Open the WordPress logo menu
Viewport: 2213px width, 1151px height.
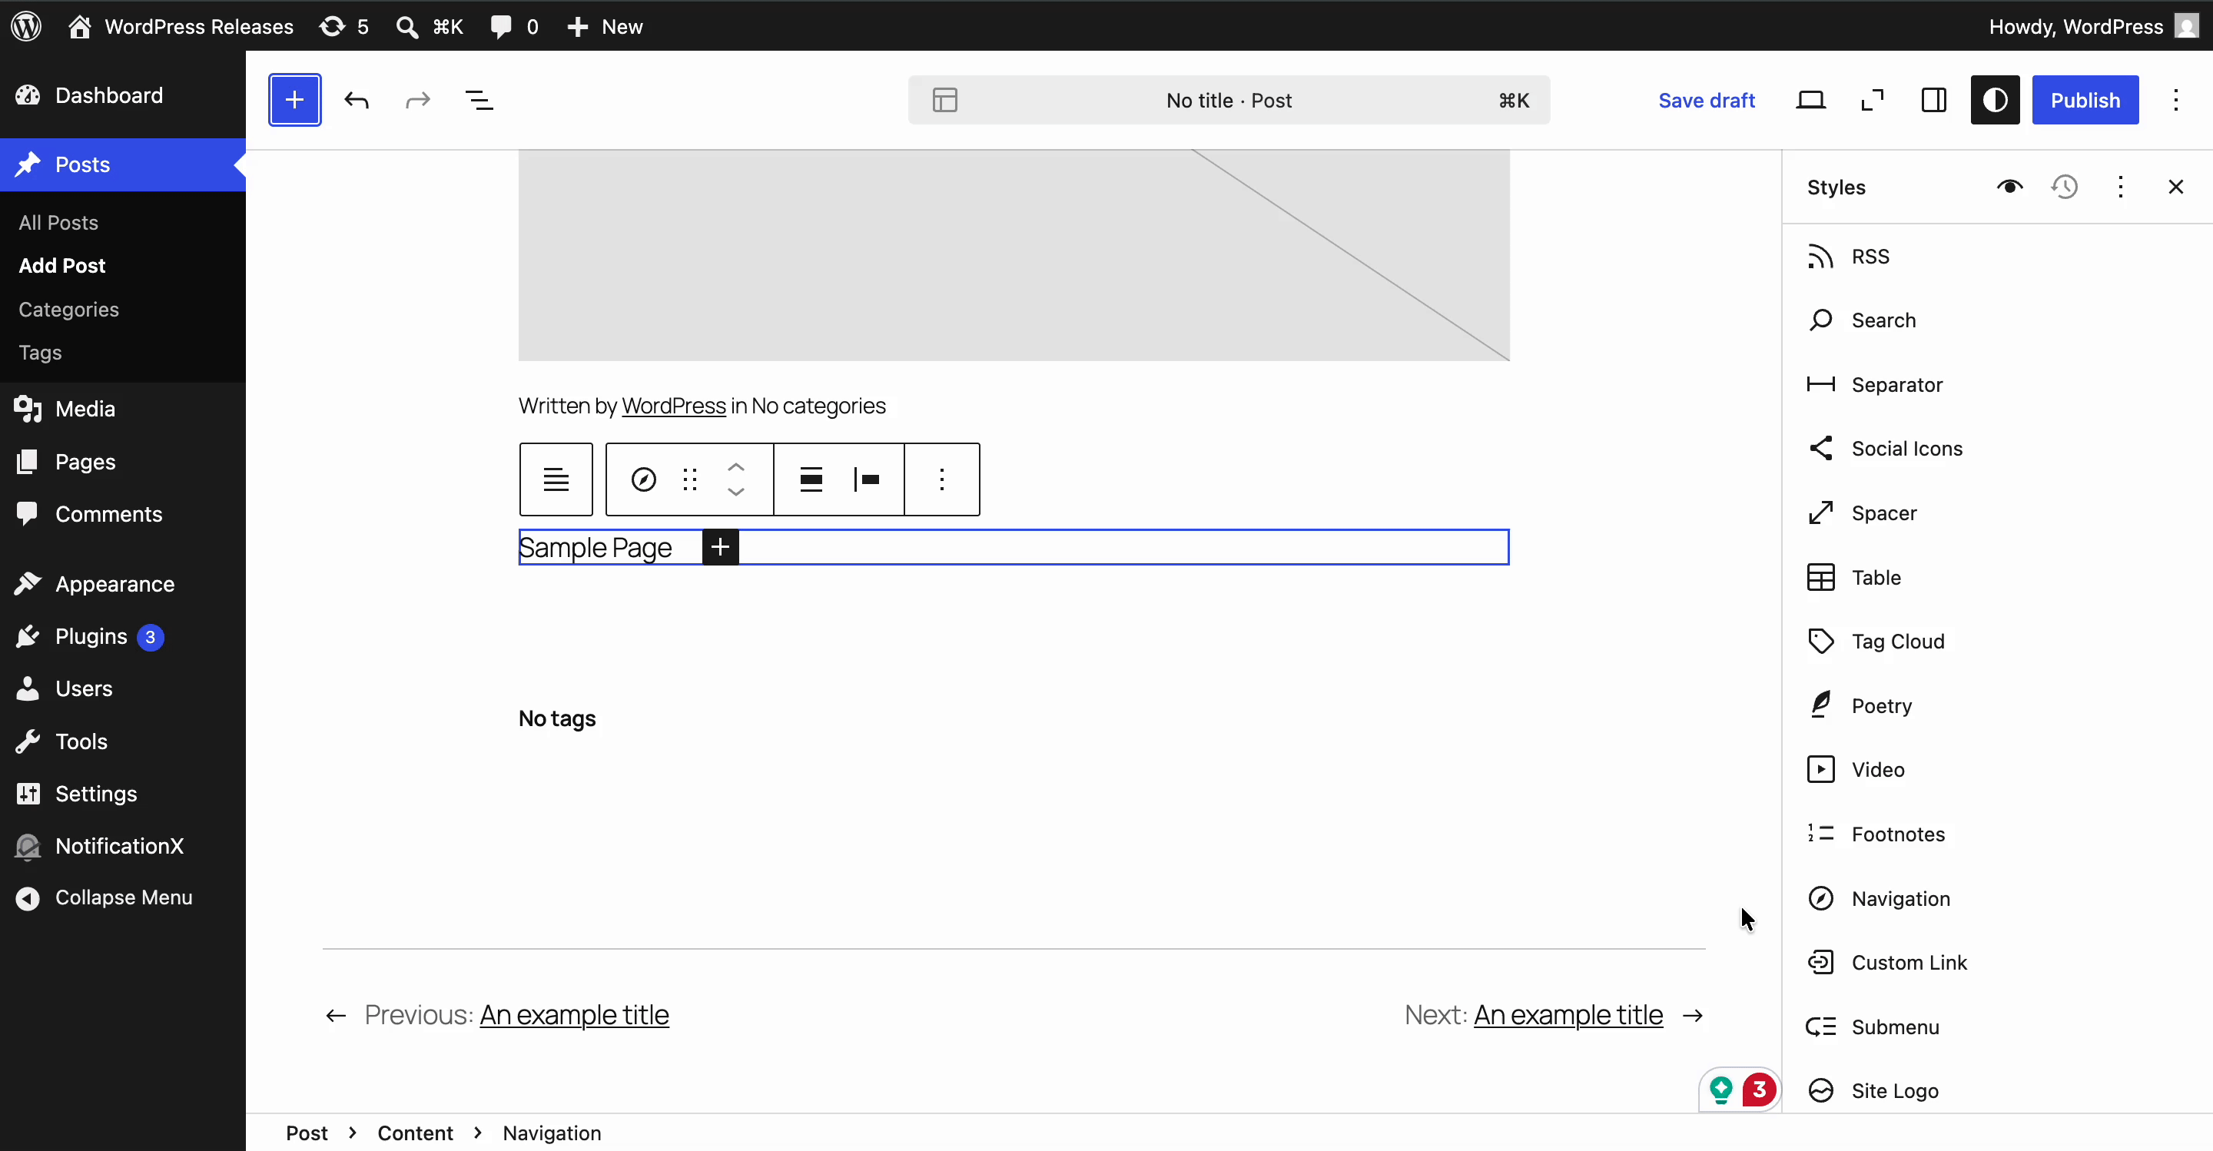click(27, 26)
